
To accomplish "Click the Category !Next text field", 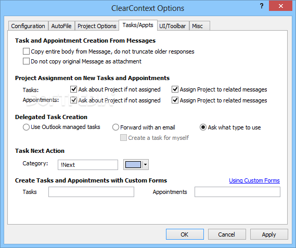I will pos(88,165).
